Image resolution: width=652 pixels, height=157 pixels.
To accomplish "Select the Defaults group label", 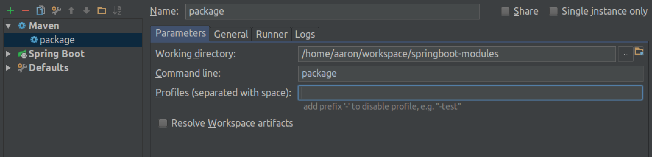I will 48,68.
